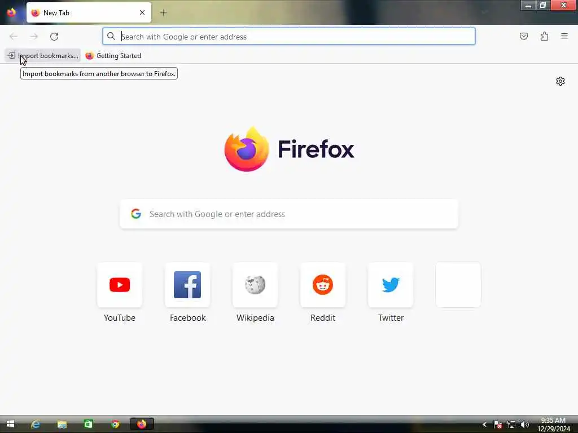Restore down the Firefox window

pyautogui.click(x=542, y=6)
